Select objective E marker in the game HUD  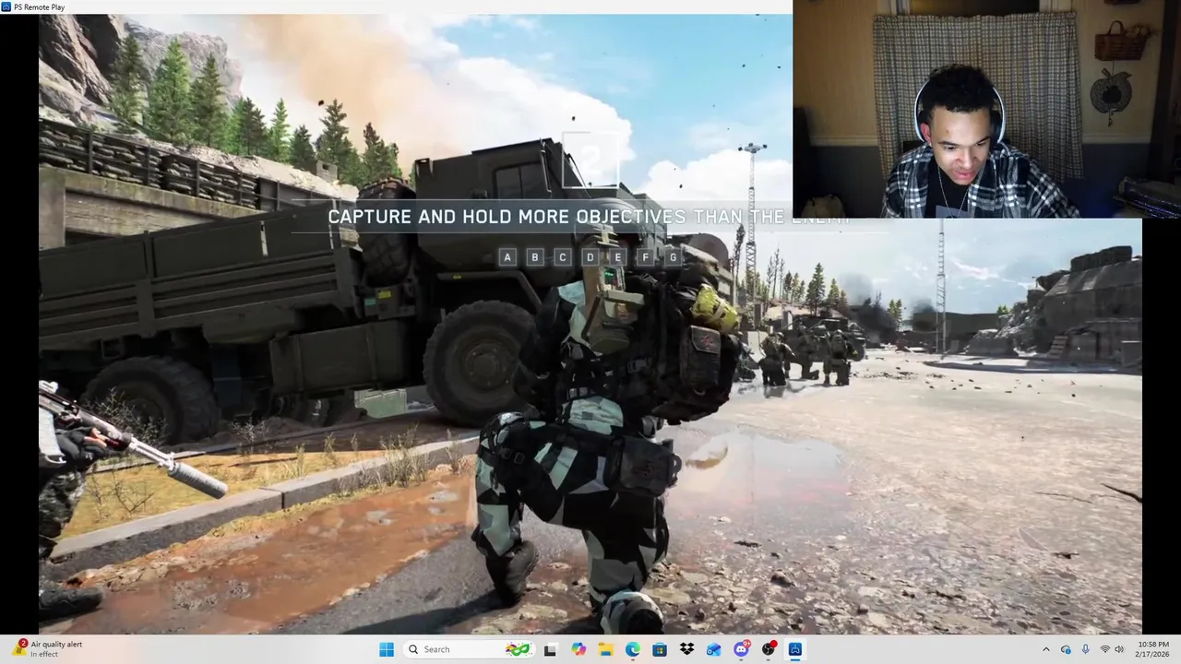[618, 257]
